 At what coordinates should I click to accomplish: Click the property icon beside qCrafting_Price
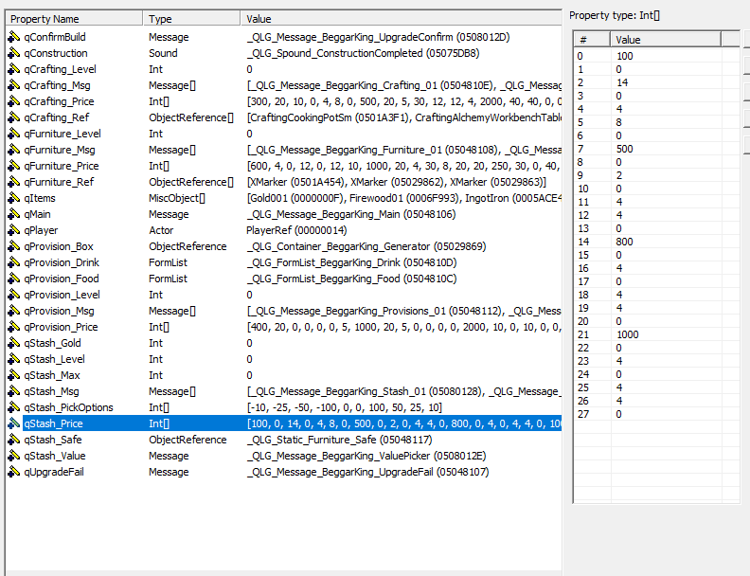14,101
